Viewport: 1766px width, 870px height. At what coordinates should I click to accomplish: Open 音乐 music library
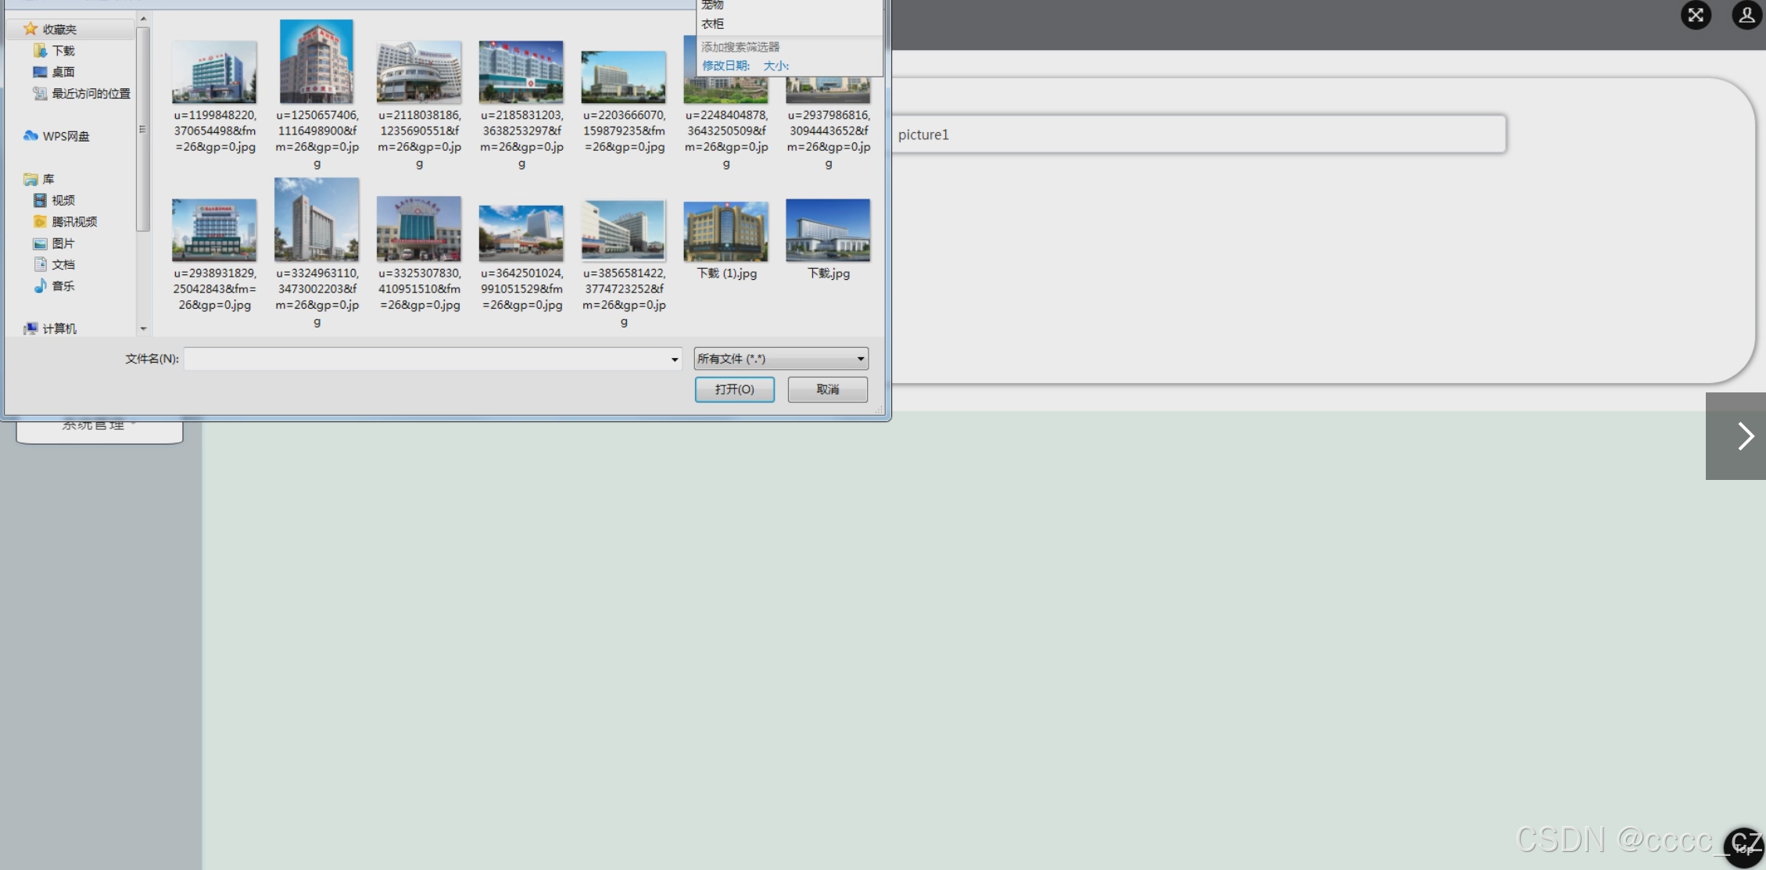point(63,286)
